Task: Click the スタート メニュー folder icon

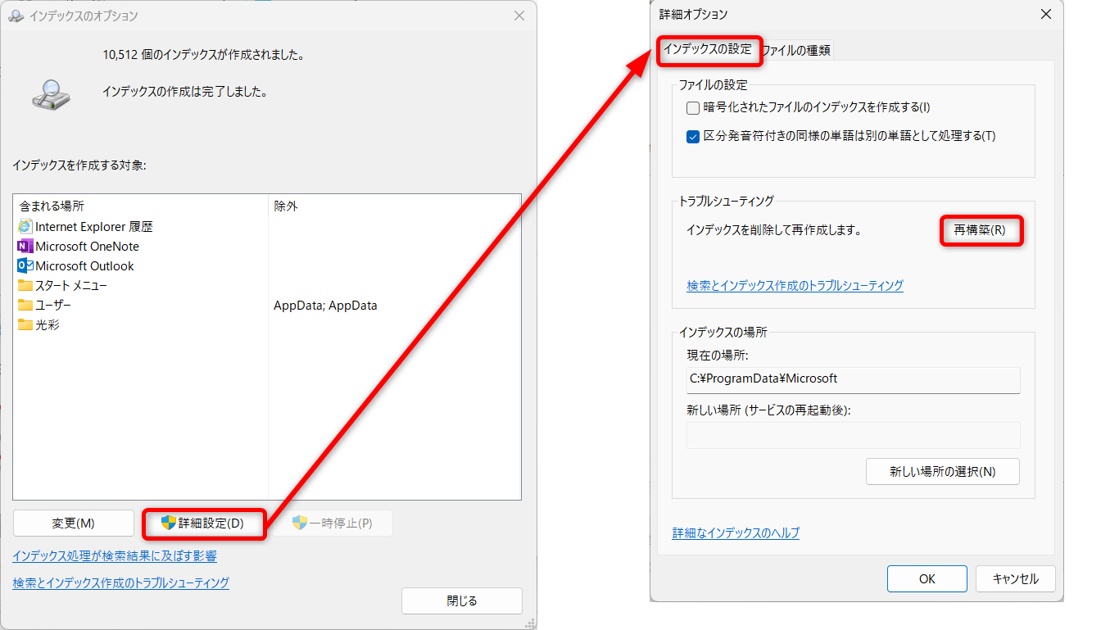Action: pyautogui.click(x=25, y=286)
